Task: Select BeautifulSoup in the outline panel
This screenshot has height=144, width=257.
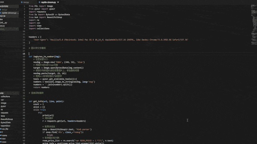Action: 7,119
